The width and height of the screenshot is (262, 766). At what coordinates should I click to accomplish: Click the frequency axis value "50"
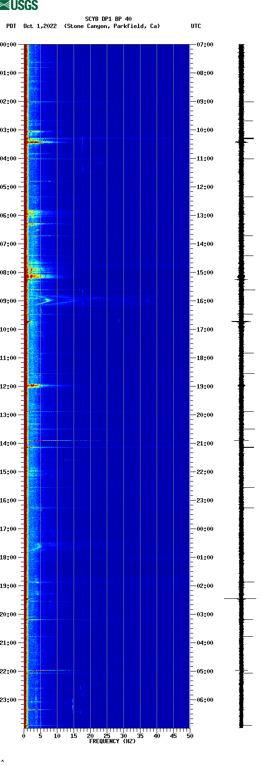click(x=190, y=736)
